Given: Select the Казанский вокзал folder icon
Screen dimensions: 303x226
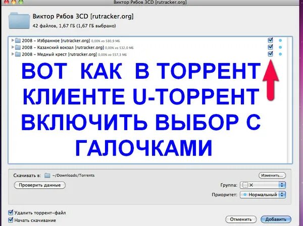Looking at the screenshot, I should point(18,47).
